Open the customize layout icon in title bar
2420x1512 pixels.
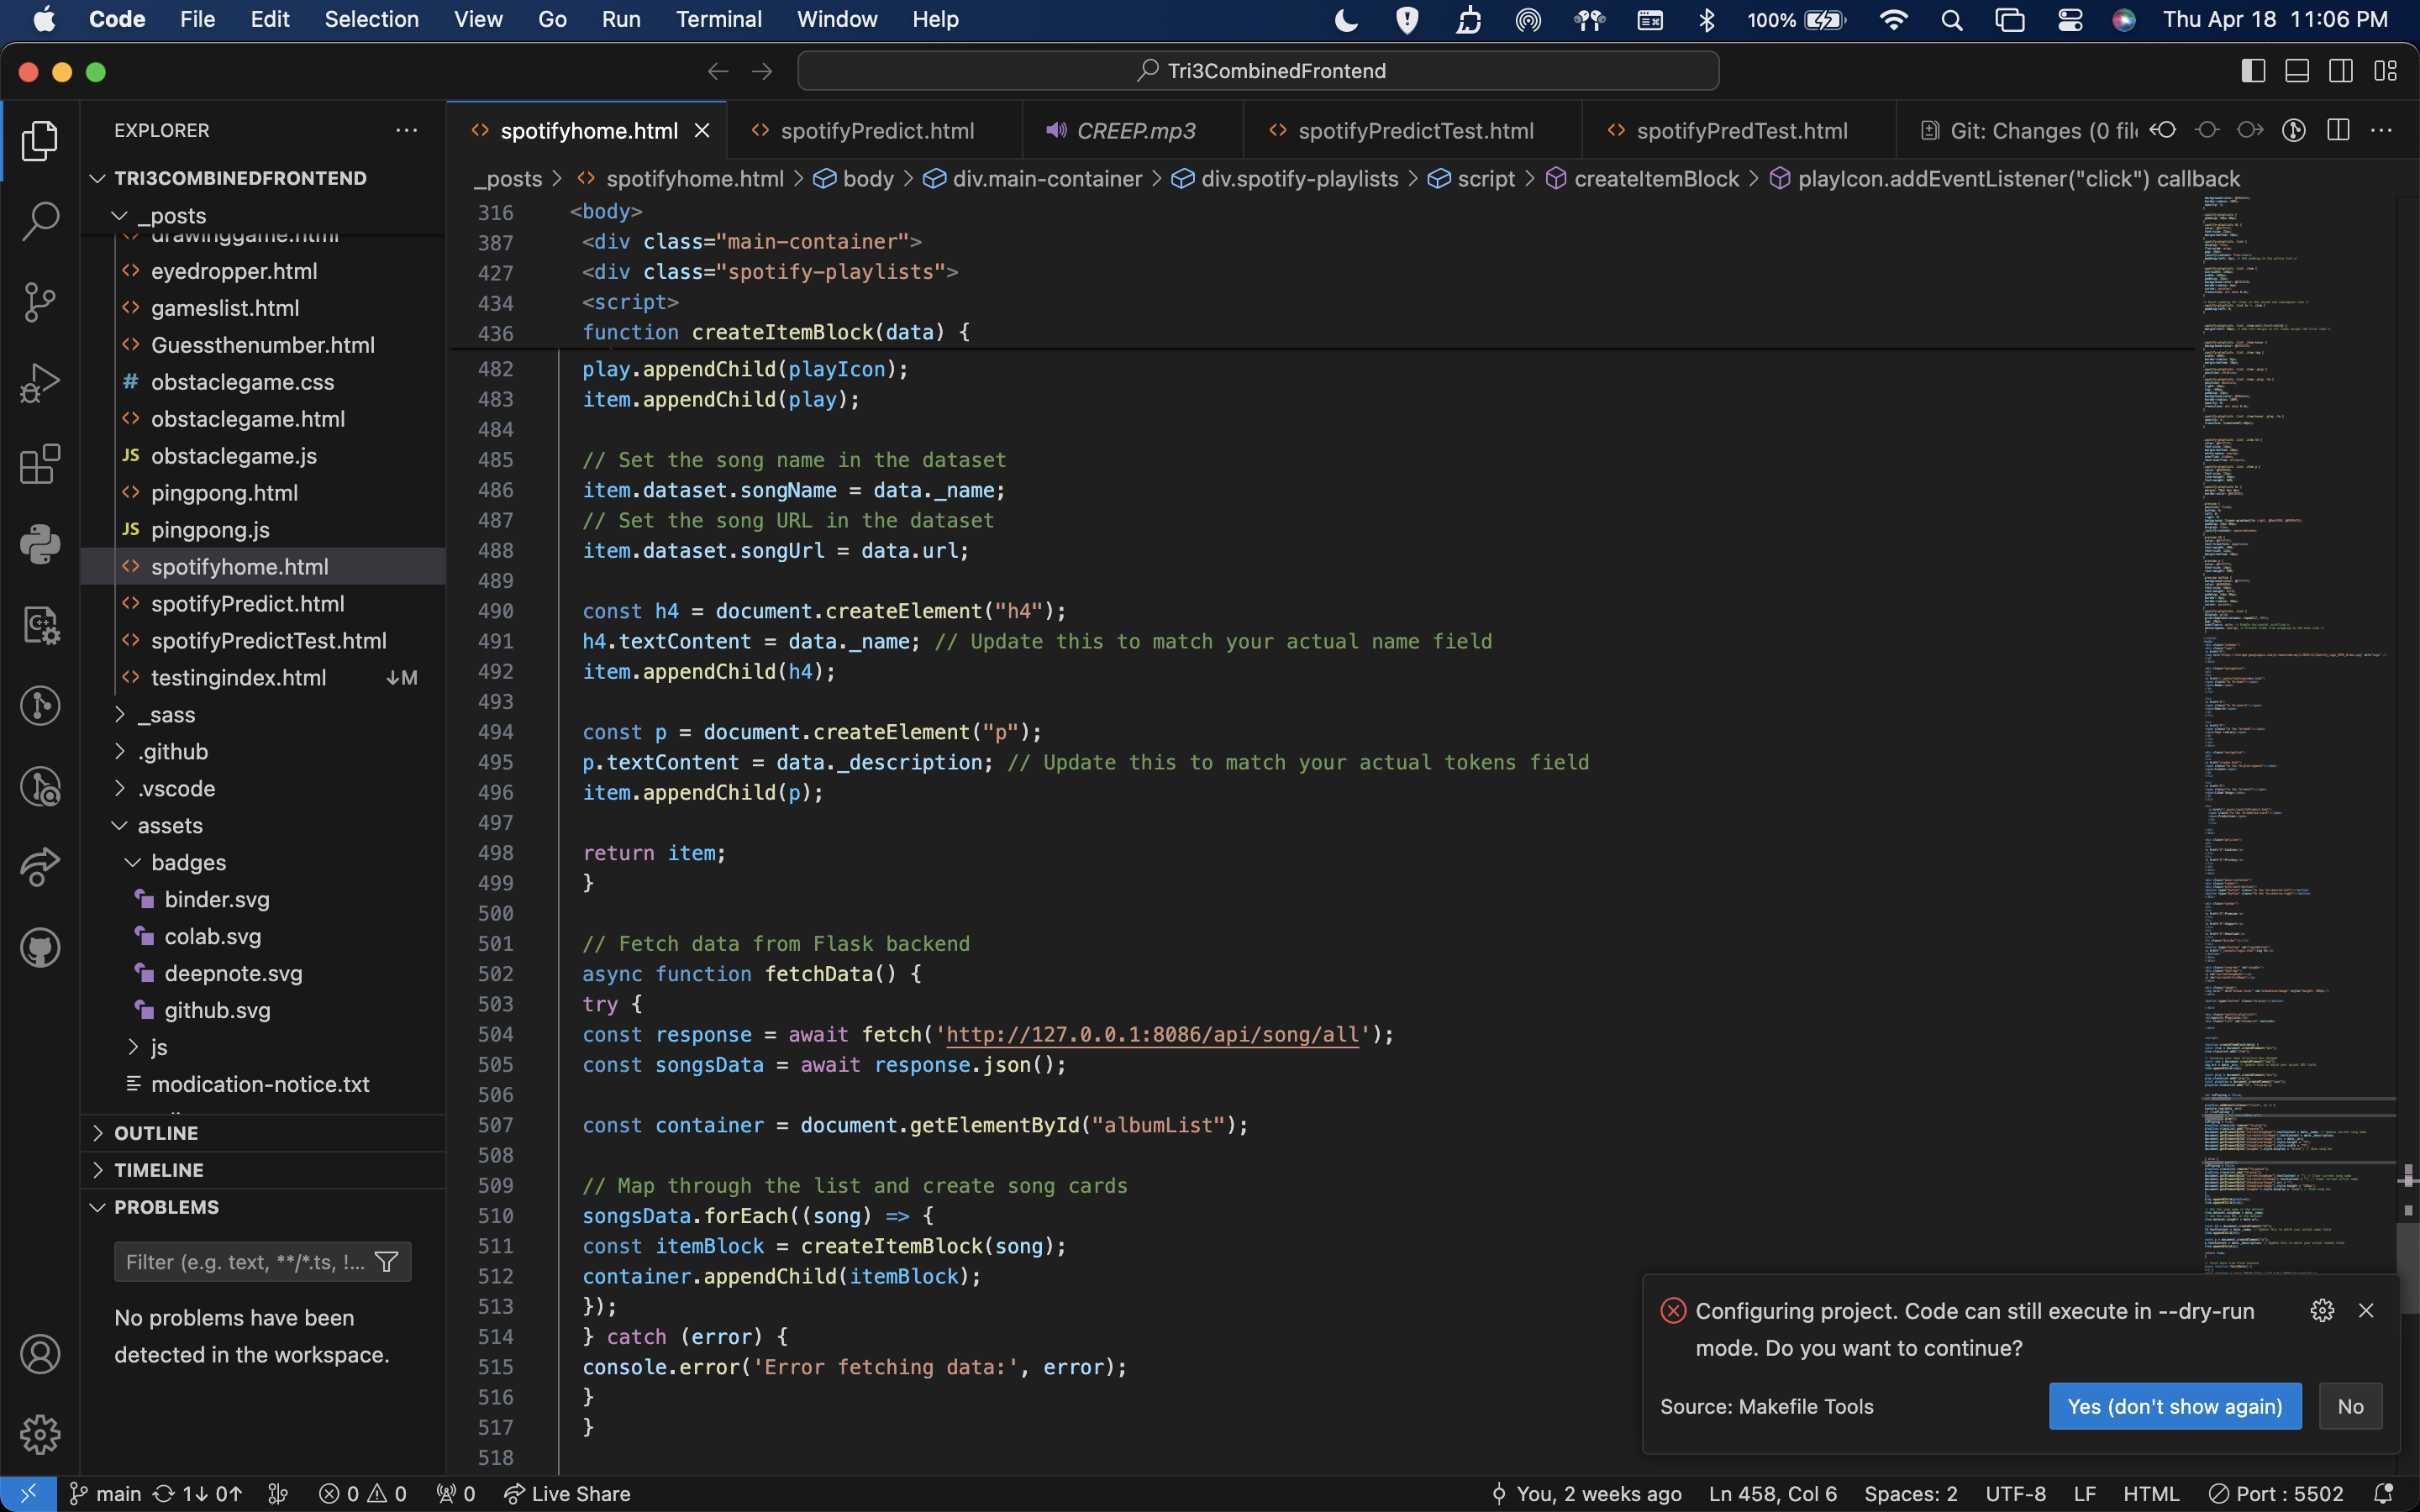(x=2386, y=71)
